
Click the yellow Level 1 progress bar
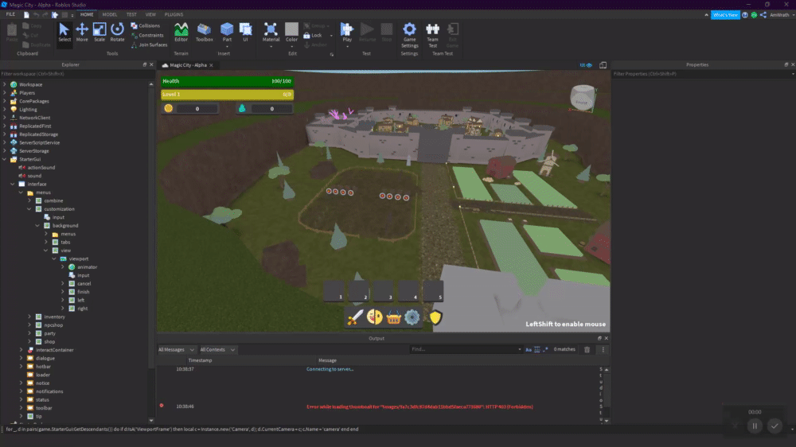227,95
